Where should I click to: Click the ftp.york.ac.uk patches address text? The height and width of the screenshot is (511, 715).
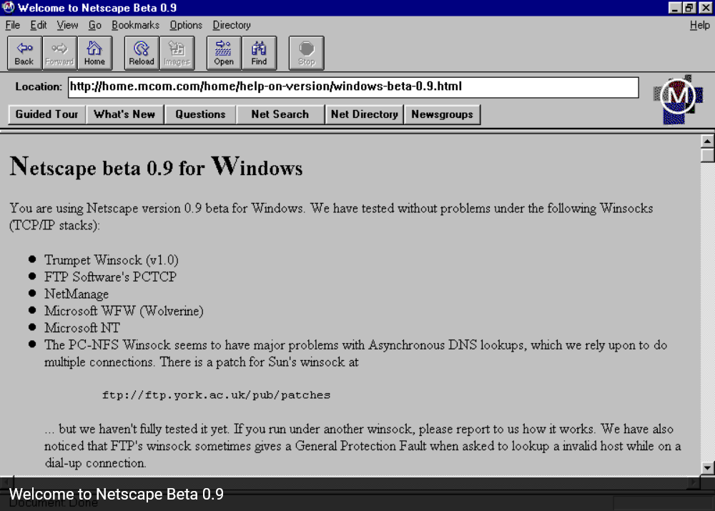[x=216, y=395]
